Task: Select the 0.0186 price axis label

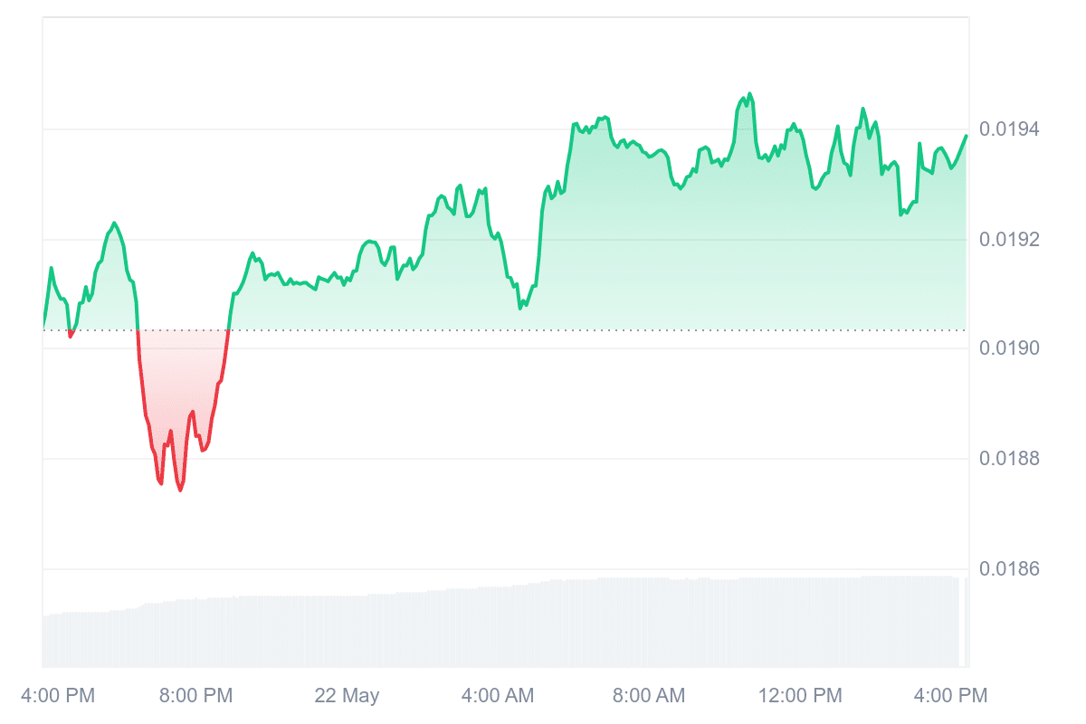Action: point(1009,569)
